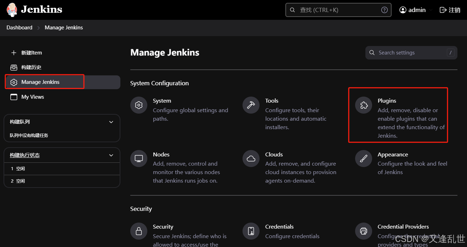The width and height of the screenshot is (467, 247).
Task: Click the 注销 logout icon
Action: (x=443, y=10)
